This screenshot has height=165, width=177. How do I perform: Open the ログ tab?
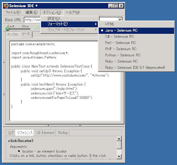click(x=11, y=133)
